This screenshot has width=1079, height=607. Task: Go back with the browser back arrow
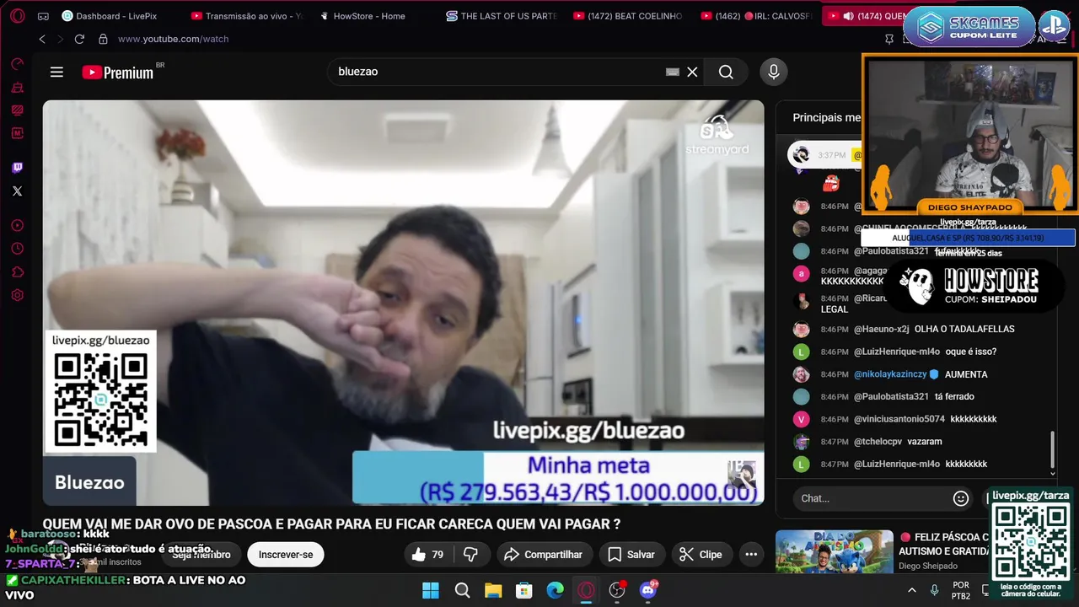point(42,39)
